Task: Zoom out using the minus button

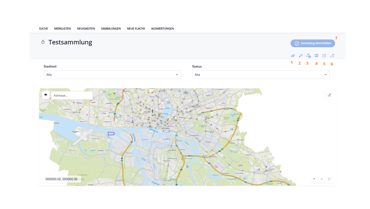Action: click(322, 179)
